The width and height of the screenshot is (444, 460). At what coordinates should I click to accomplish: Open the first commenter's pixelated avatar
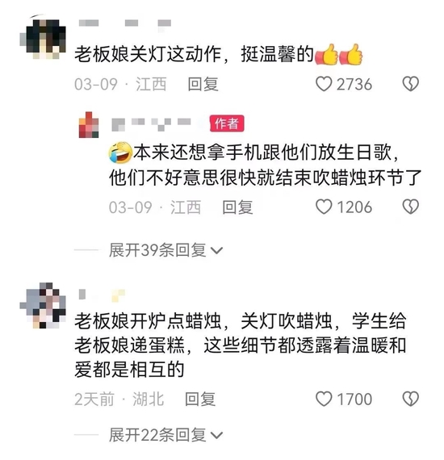click(43, 38)
